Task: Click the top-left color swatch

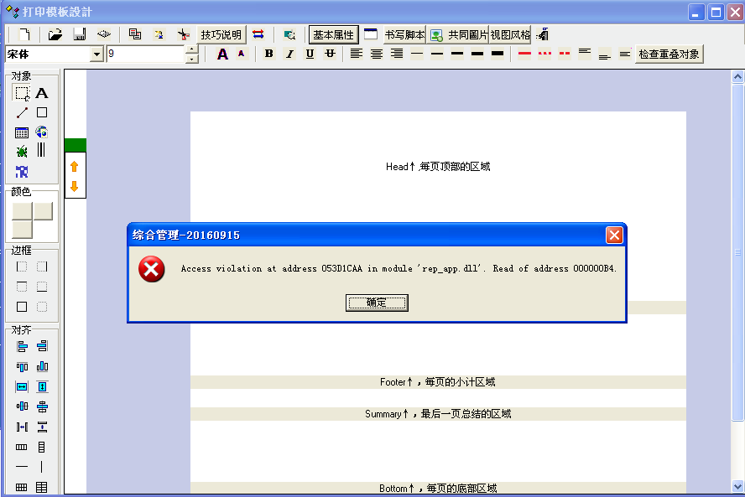Action: tap(22, 211)
